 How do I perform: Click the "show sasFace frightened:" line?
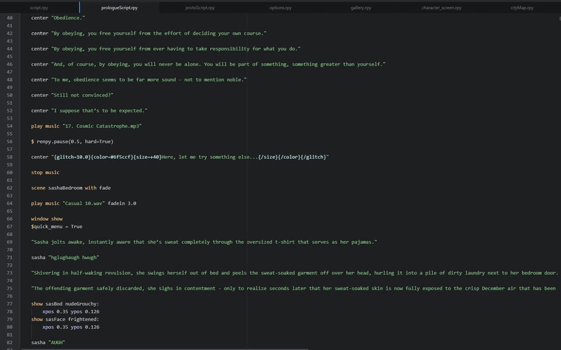(x=65, y=319)
